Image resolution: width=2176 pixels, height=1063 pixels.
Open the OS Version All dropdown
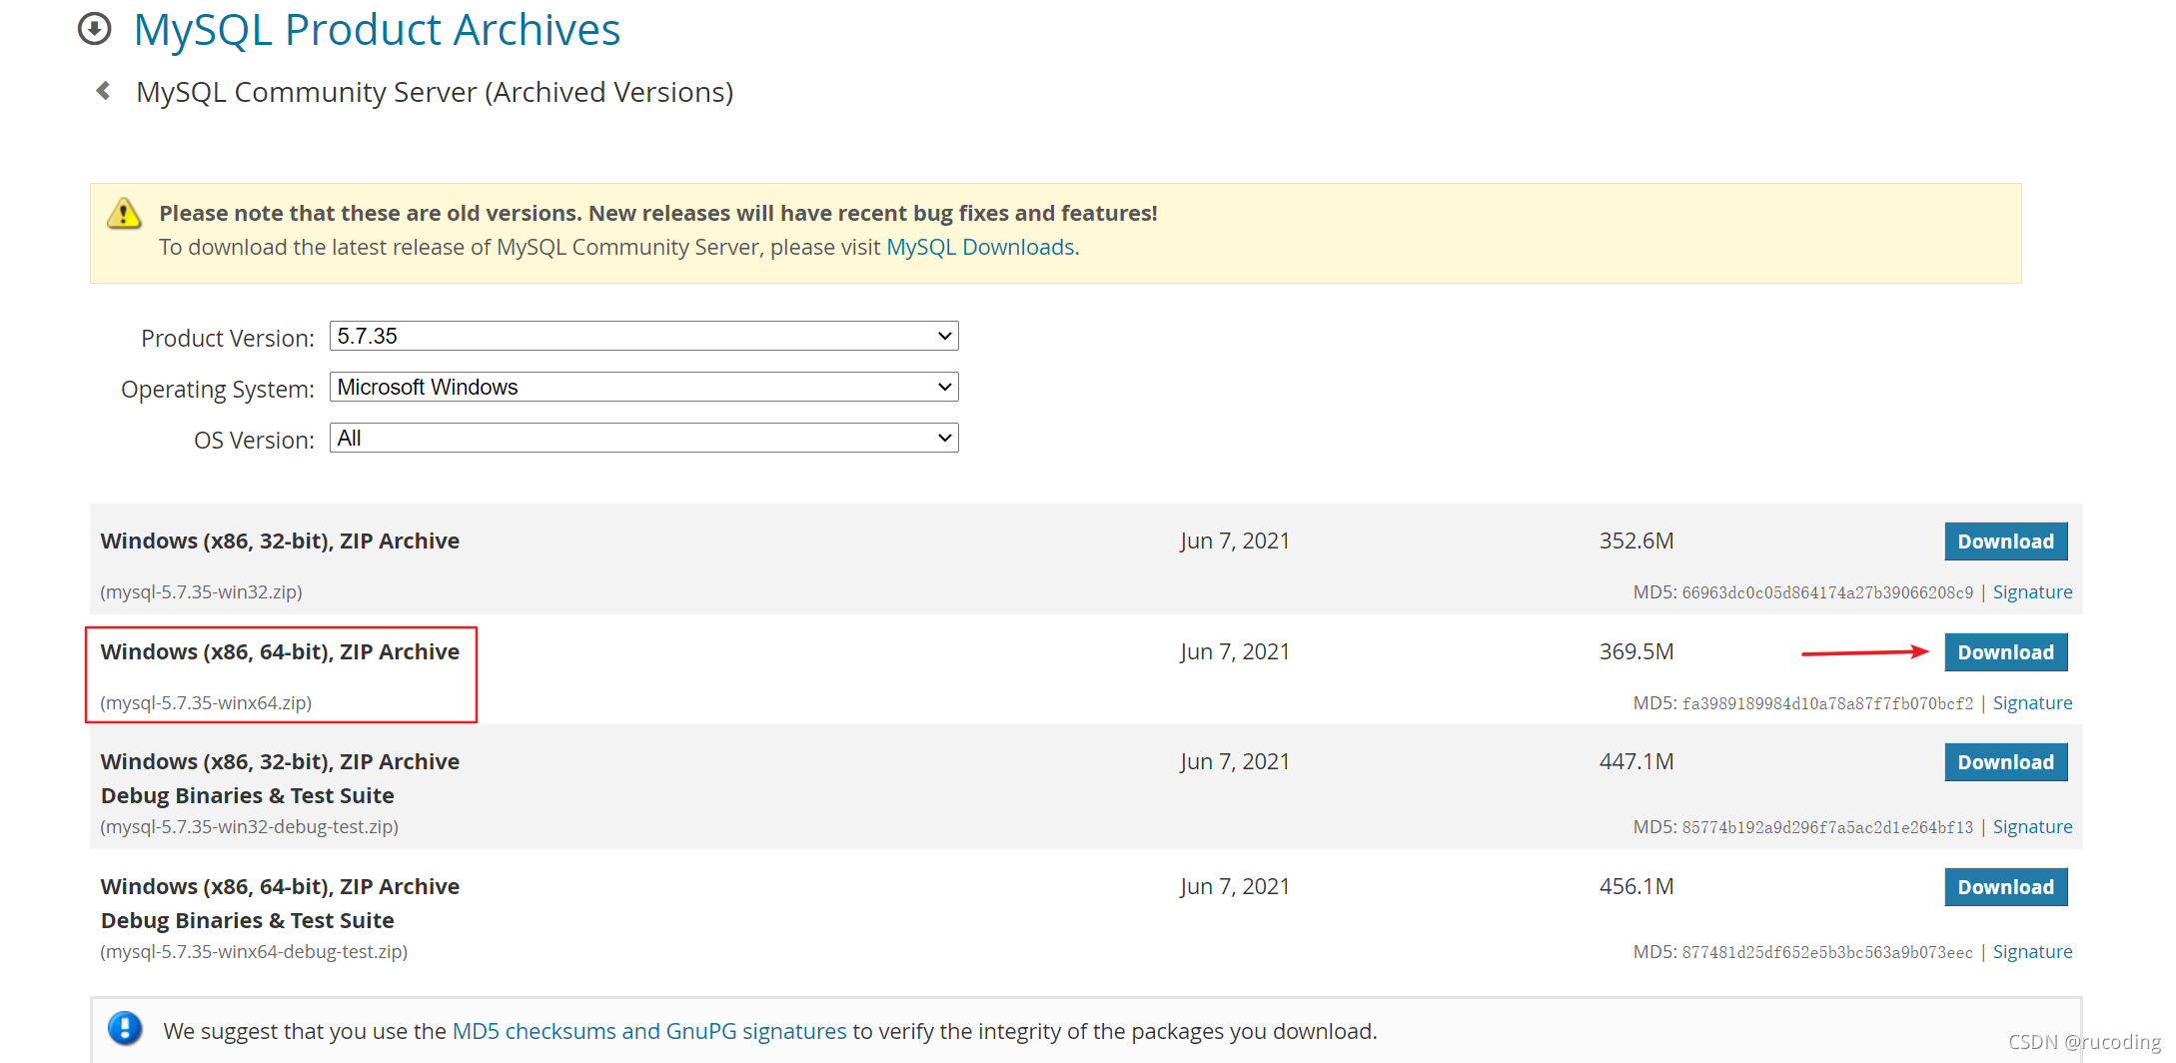pos(643,438)
